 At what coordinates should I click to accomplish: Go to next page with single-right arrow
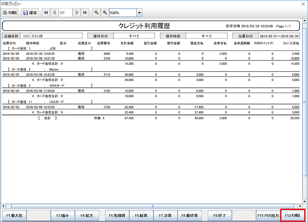coord(77,13)
